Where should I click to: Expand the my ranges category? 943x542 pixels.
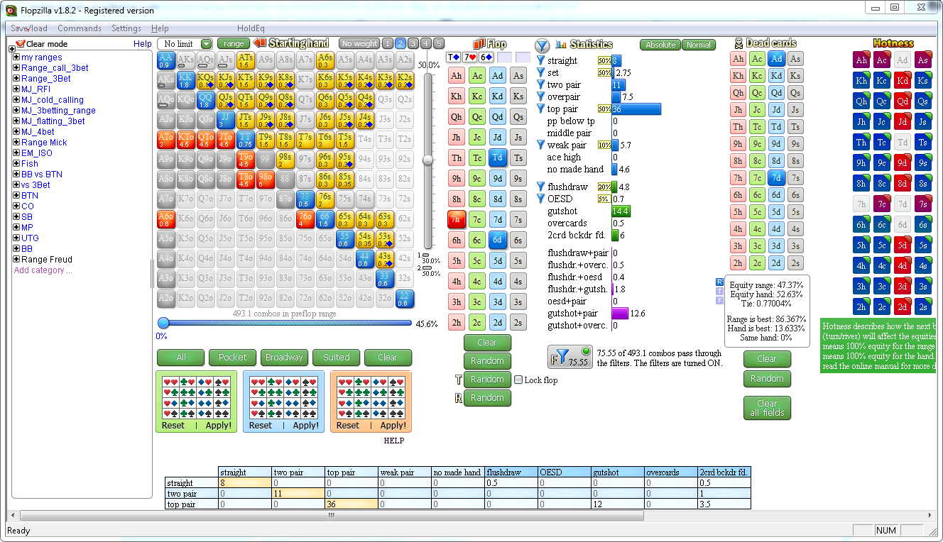[16, 57]
